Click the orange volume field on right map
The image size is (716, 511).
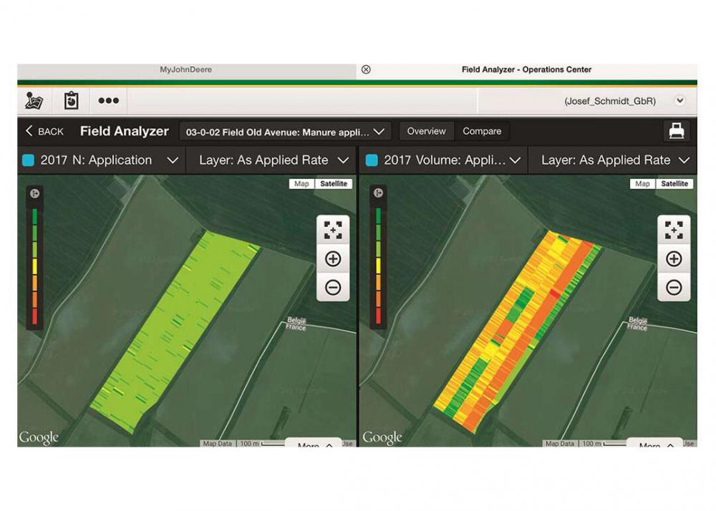[518, 331]
